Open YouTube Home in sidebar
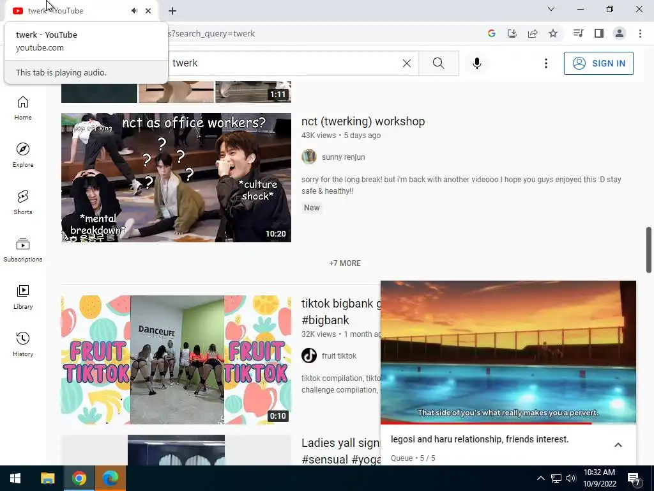Viewport: 654px width, 491px height. tap(23, 107)
